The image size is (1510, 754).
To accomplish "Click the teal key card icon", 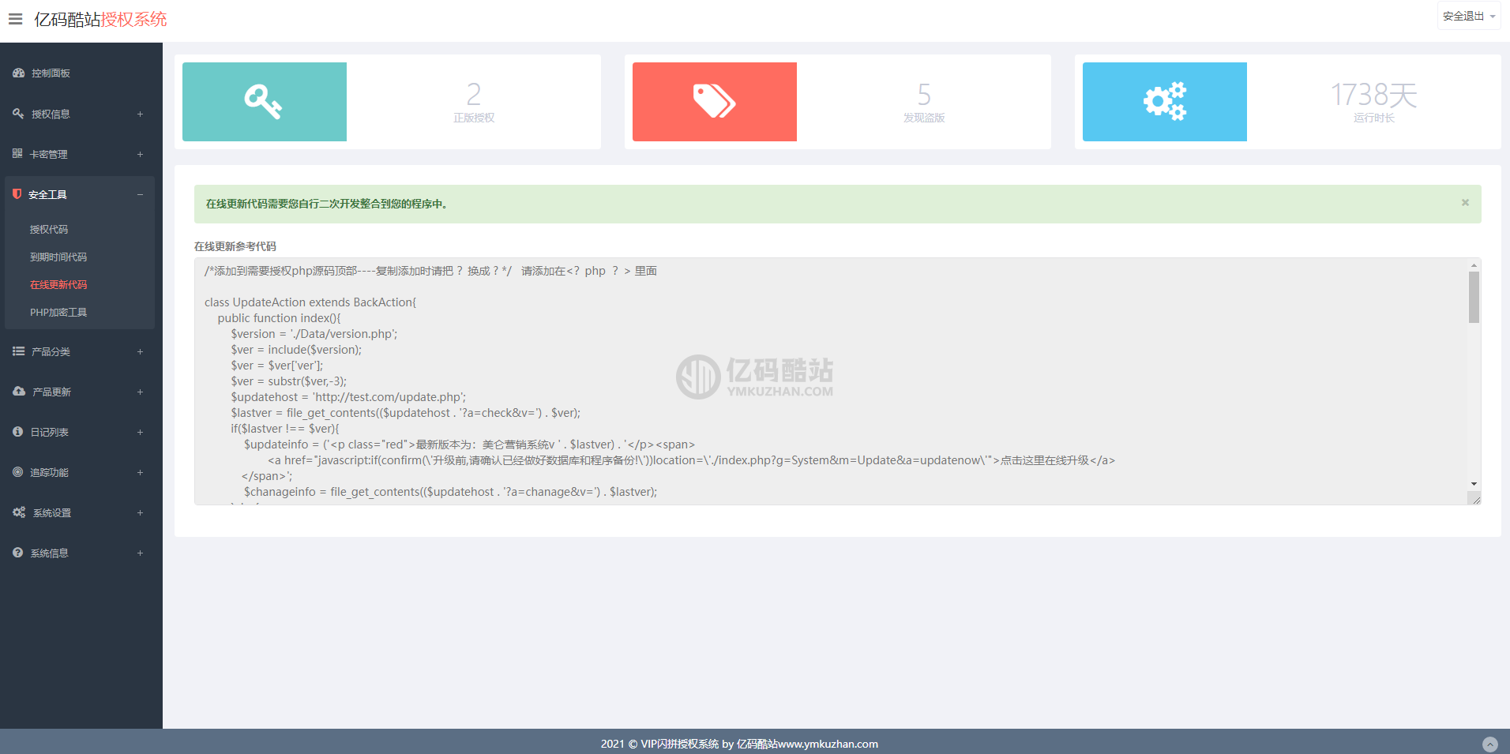I will tap(265, 102).
